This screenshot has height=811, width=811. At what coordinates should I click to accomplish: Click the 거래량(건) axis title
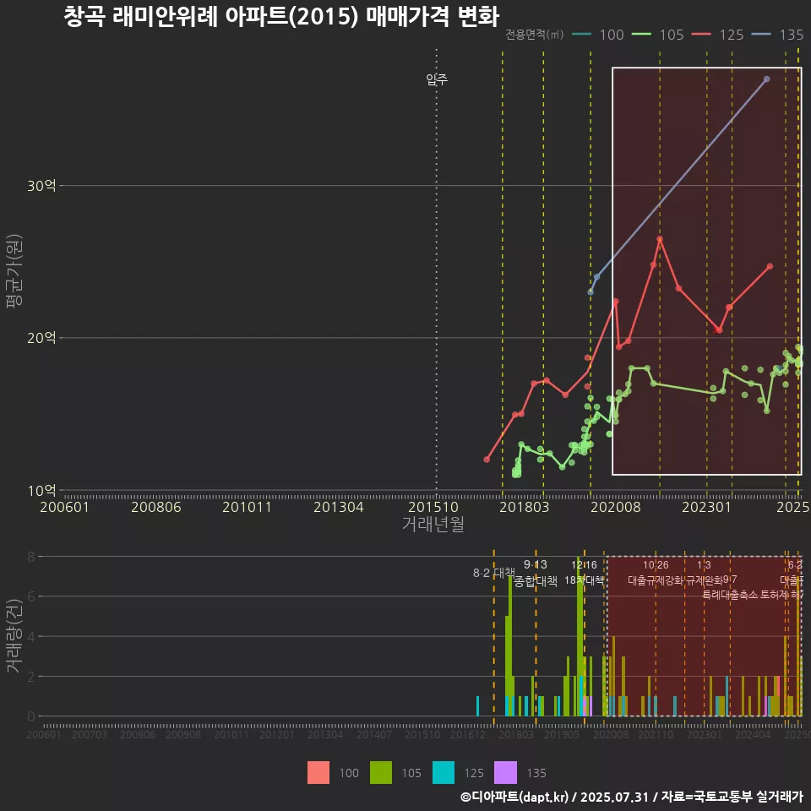point(14,635)
